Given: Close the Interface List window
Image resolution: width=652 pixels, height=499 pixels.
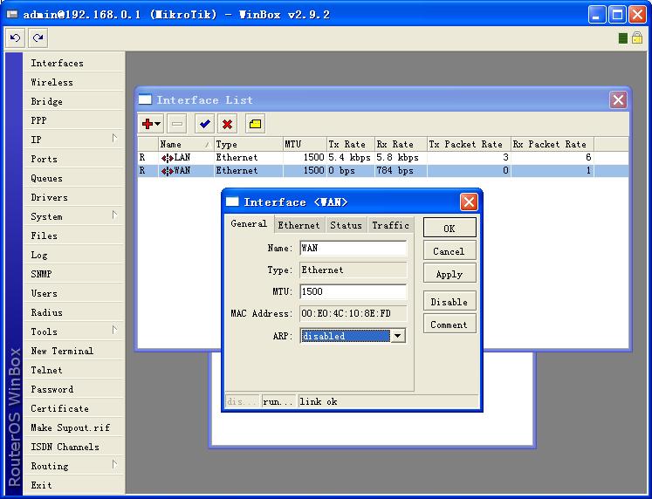Looking at the screenshot, I should (x=618, y=100).
